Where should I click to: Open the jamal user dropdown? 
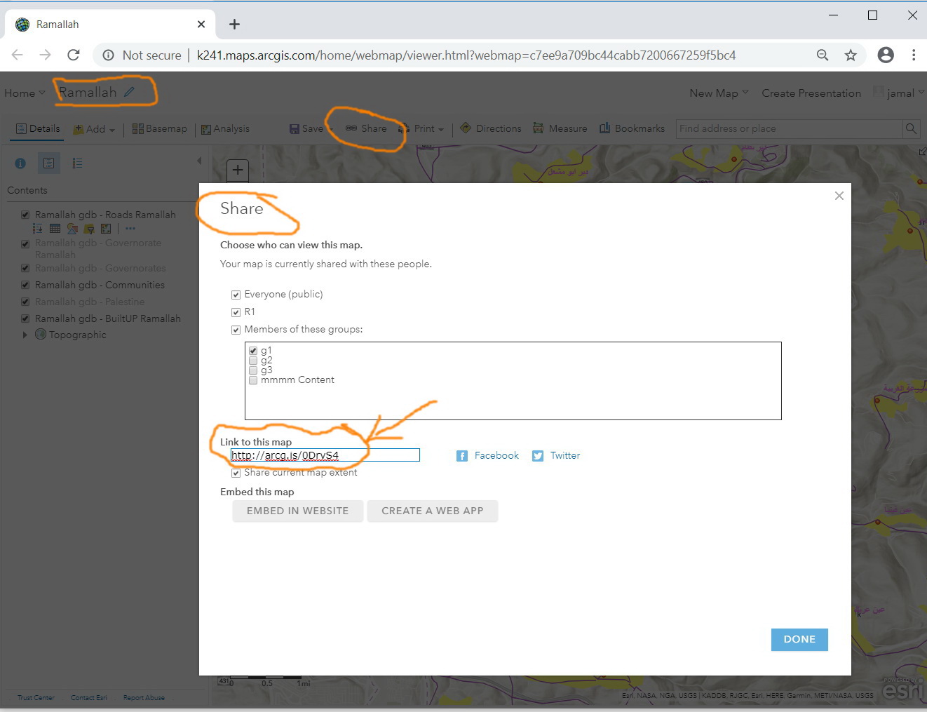900,93
